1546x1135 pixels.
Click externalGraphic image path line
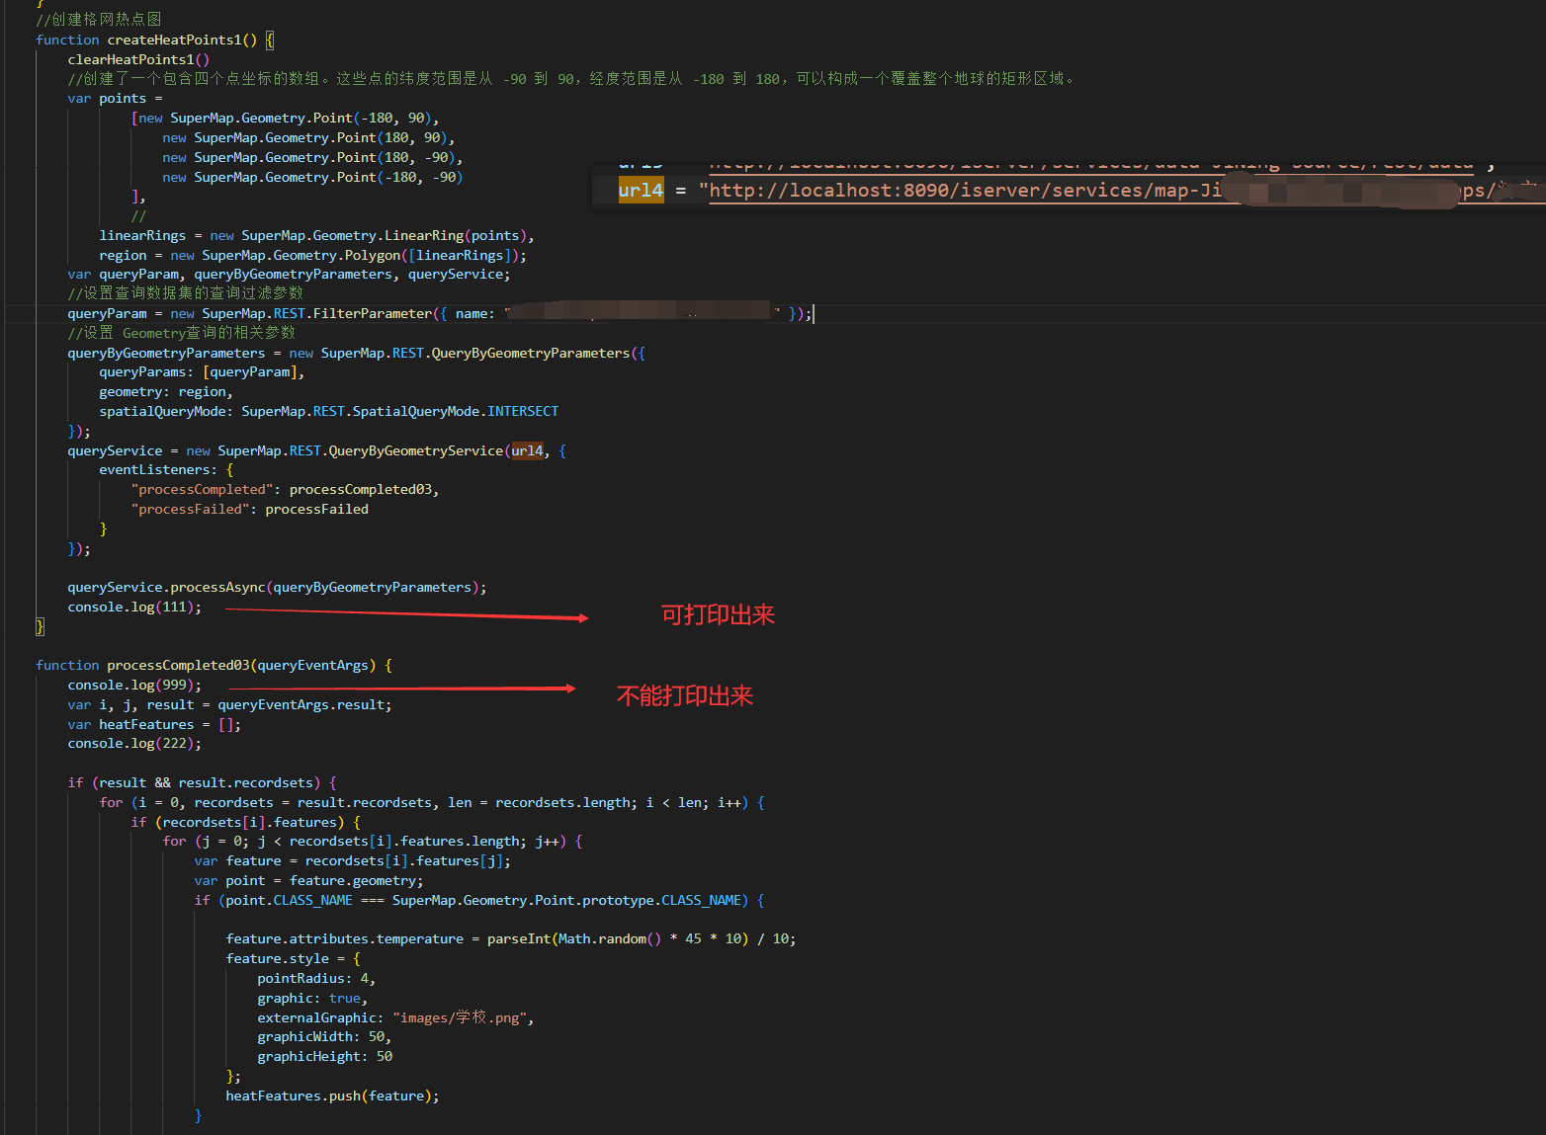[395, 1017]
